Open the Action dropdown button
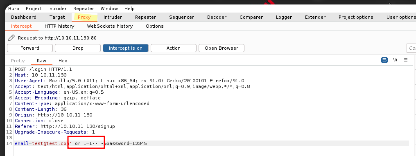 click(x=174, y=48)
